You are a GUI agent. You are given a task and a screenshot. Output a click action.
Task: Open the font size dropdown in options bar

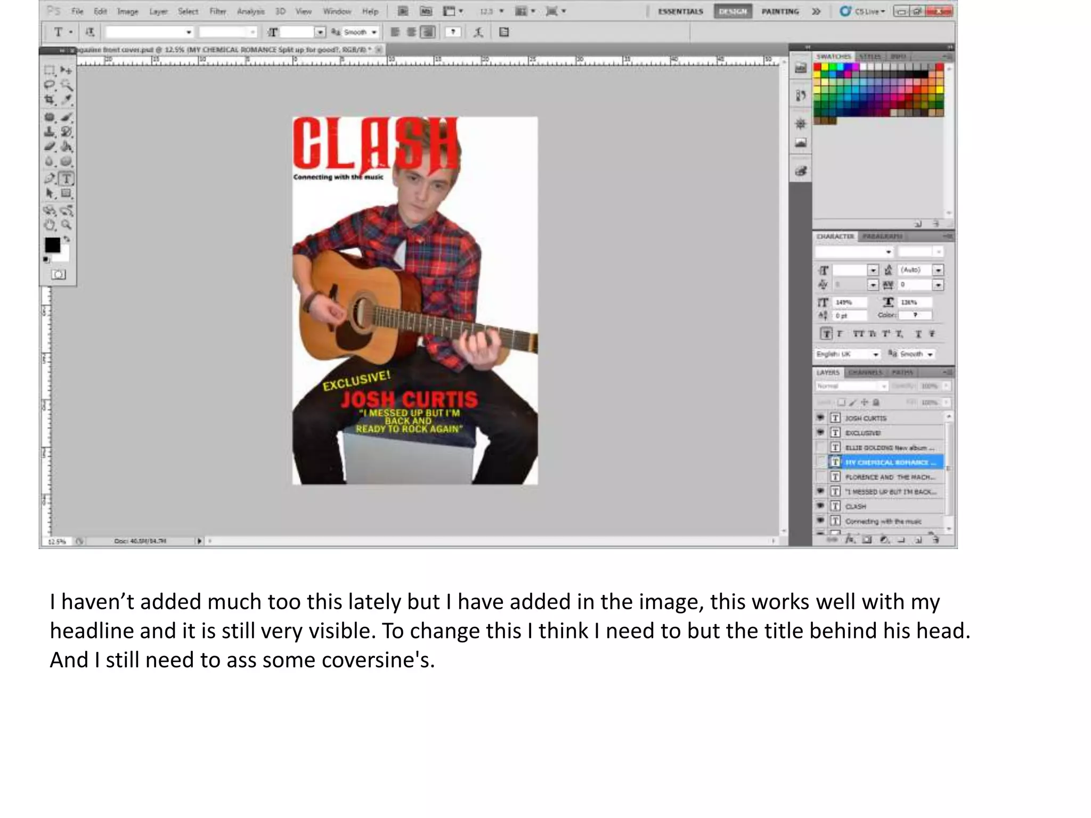(x=320, y=32)
